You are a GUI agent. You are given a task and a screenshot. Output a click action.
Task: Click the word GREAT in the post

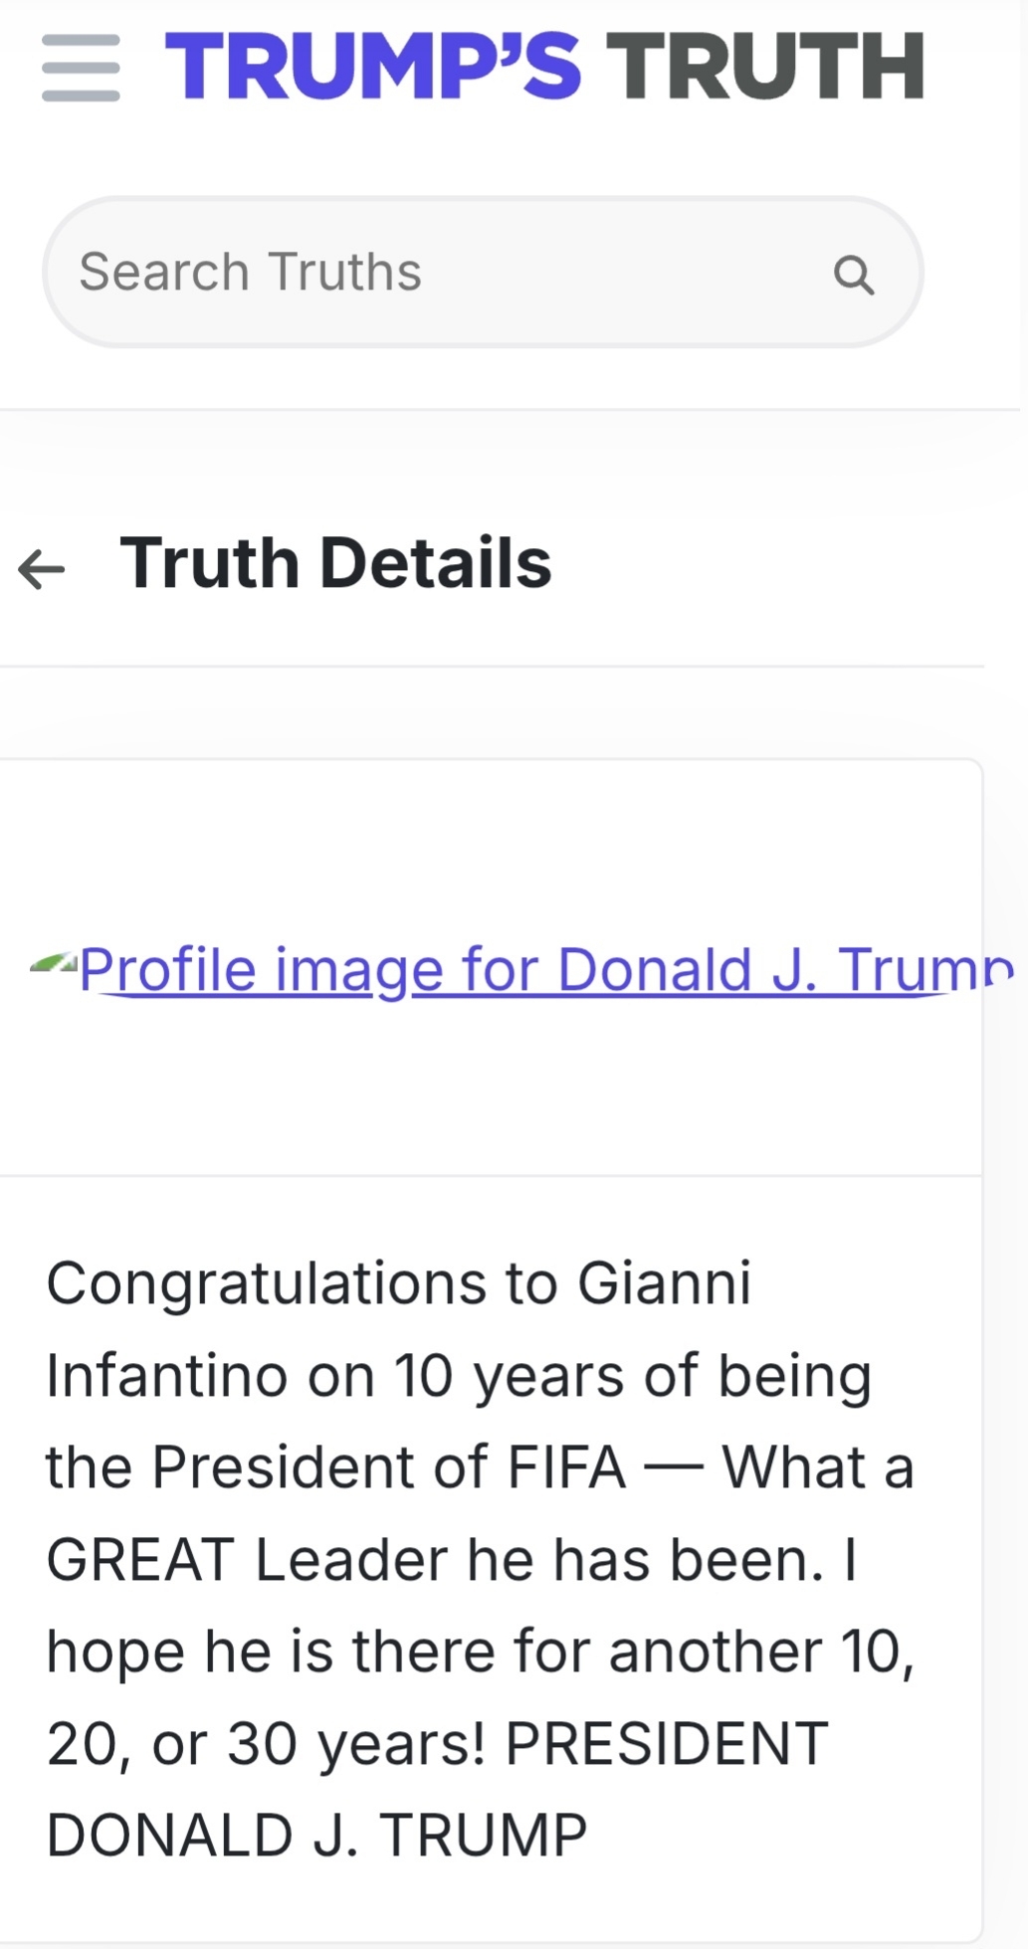(x=140, y=1560)
